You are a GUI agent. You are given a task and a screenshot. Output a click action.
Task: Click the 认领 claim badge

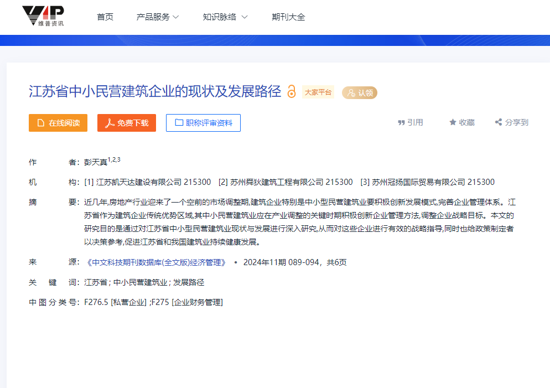click(359, 93)
